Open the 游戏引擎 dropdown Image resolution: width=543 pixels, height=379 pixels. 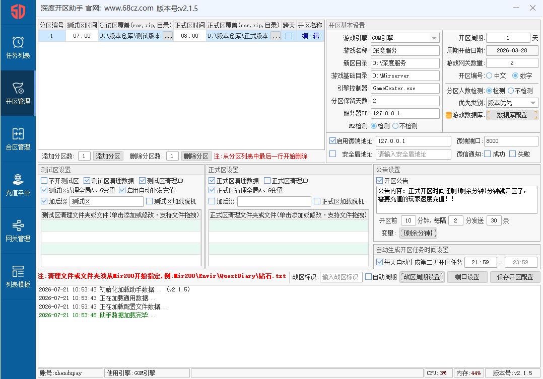[434, 38]
